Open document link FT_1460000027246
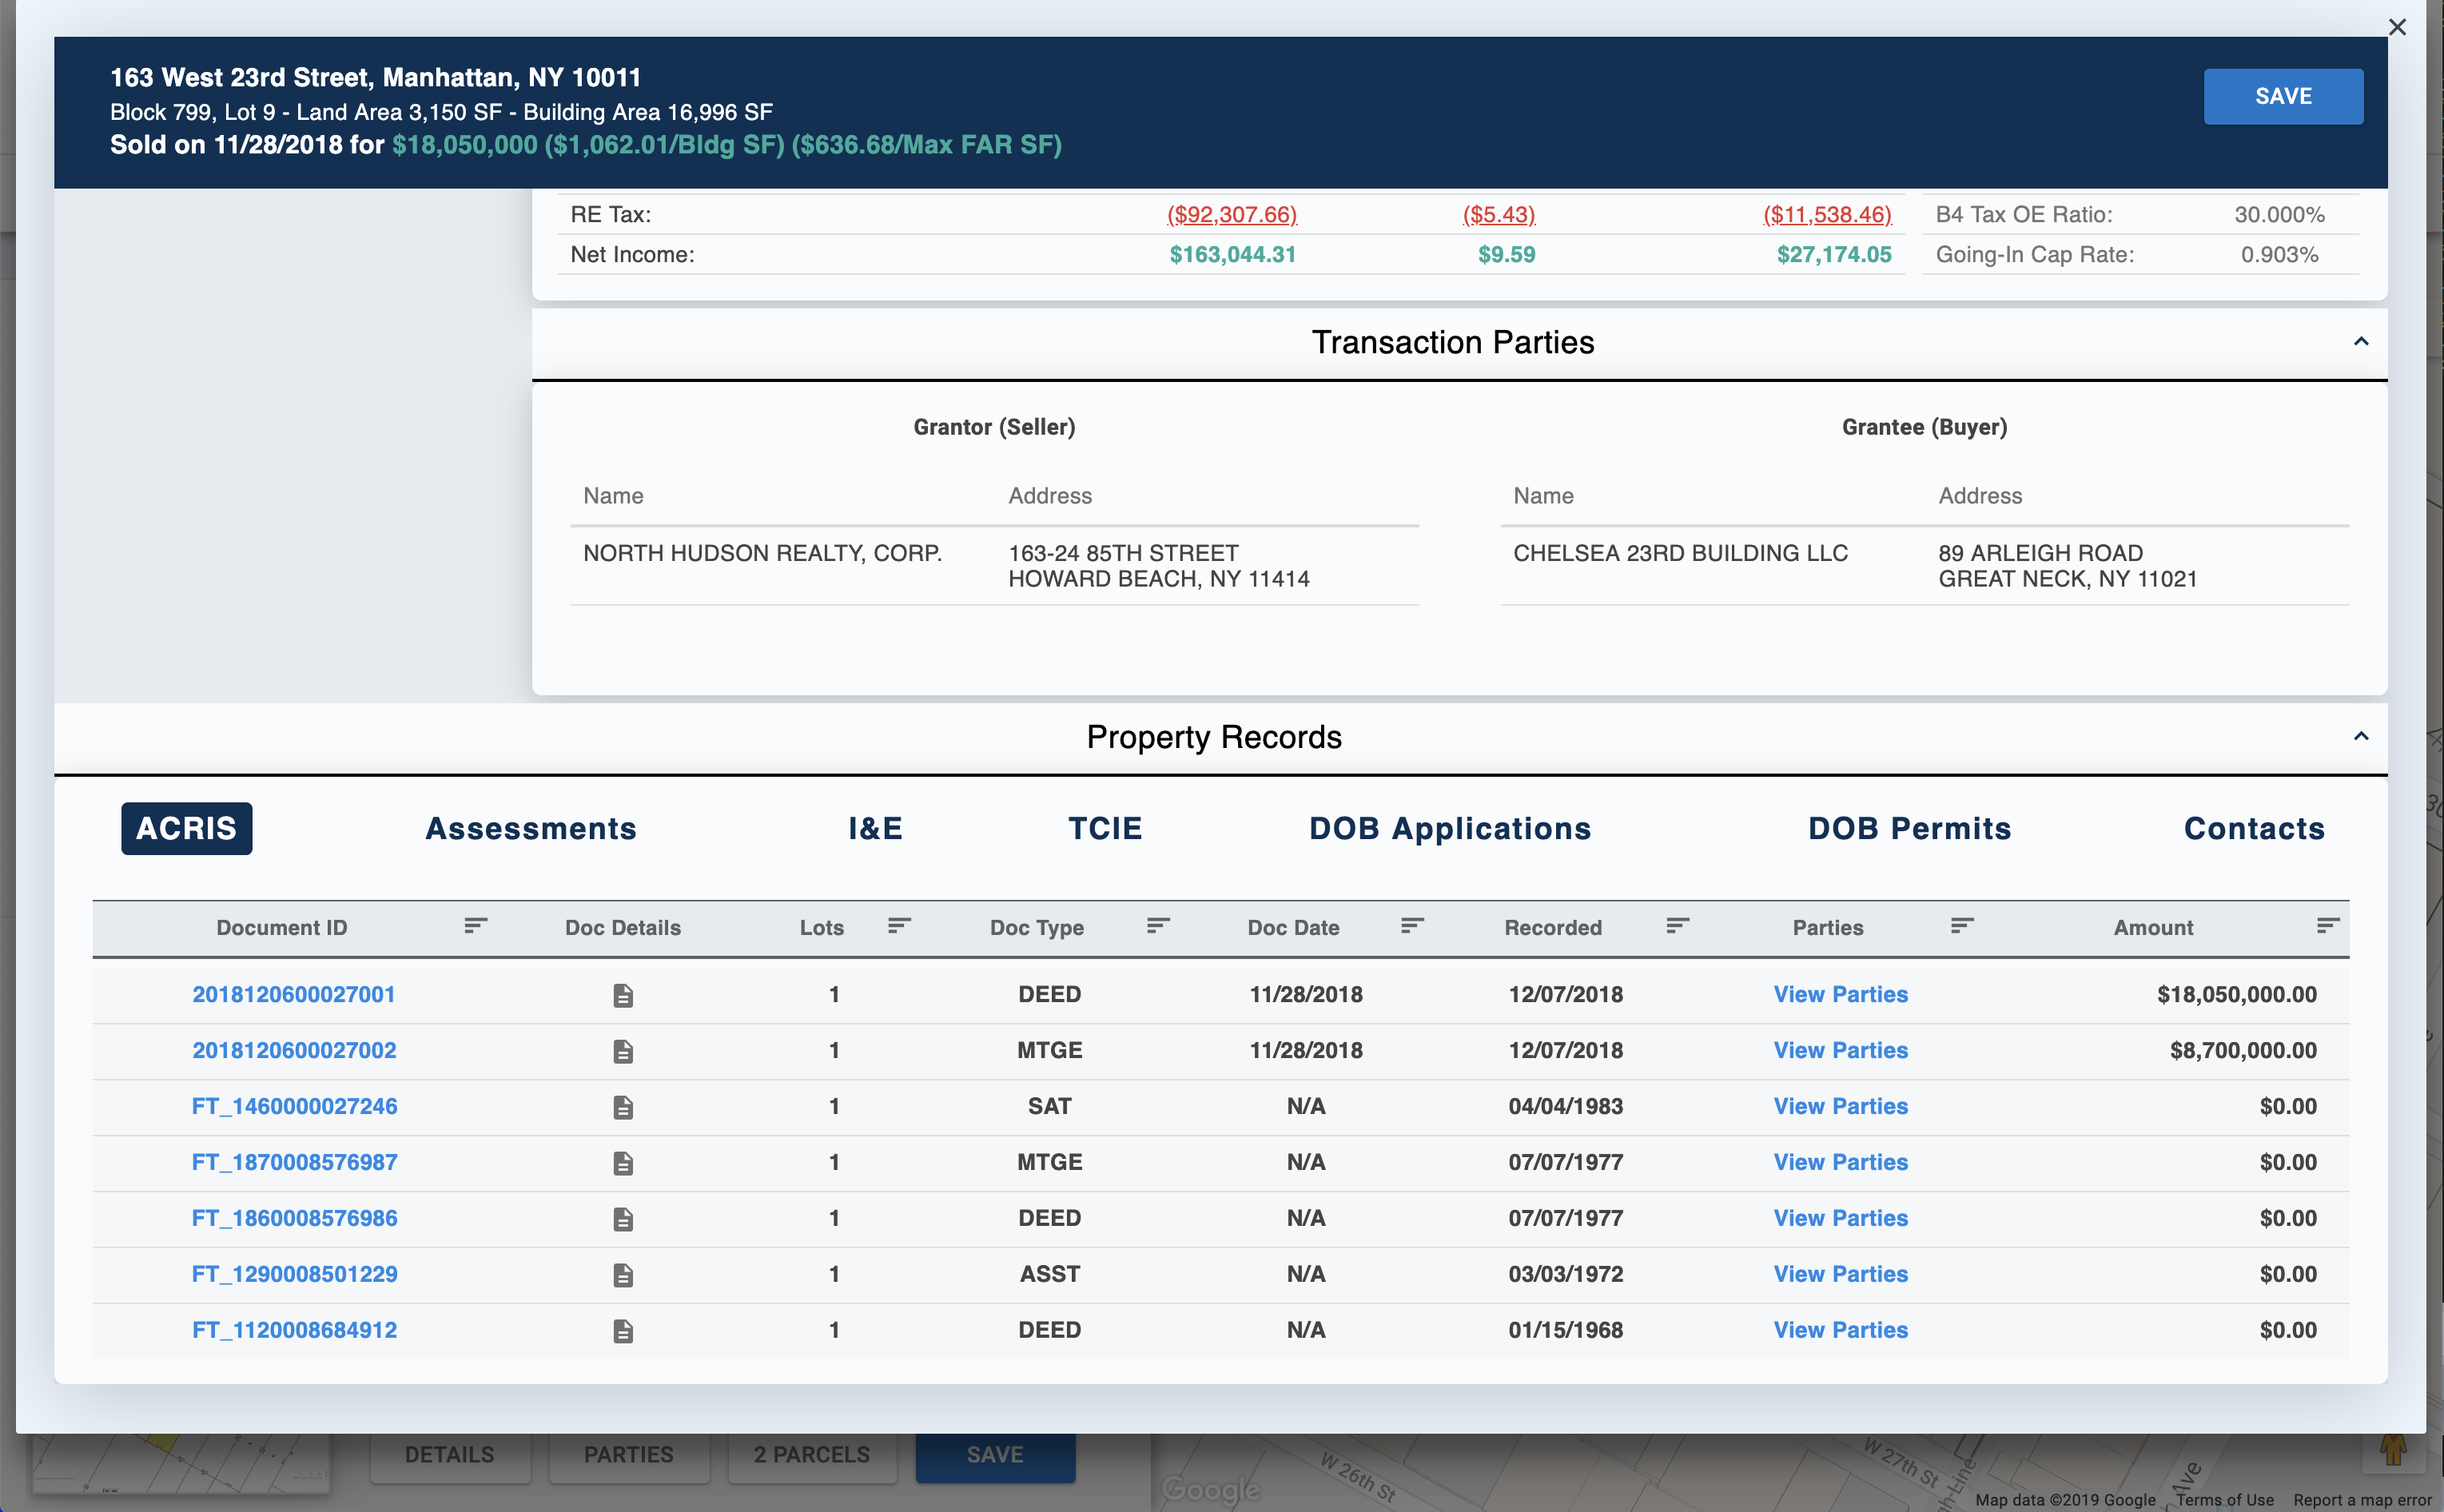This screenshot has width=2444, height=1512. click(294, 1106)
